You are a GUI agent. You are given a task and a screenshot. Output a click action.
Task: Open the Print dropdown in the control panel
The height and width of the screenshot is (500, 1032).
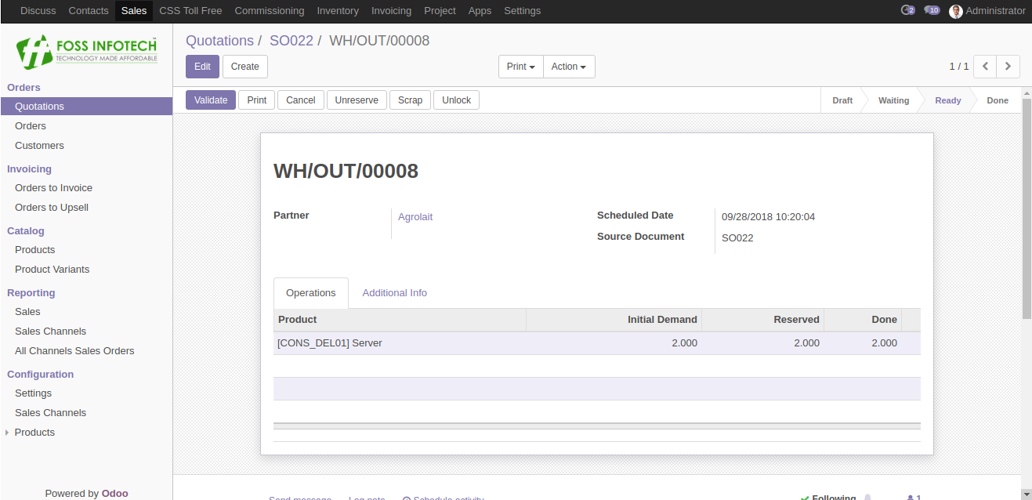click(x=521, y=67)
